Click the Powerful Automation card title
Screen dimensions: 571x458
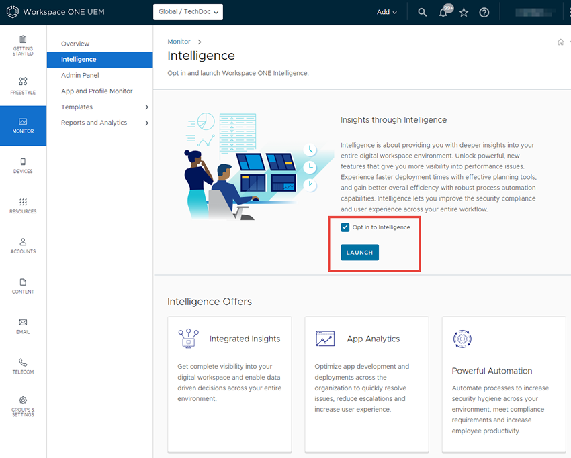pos(492,371)
